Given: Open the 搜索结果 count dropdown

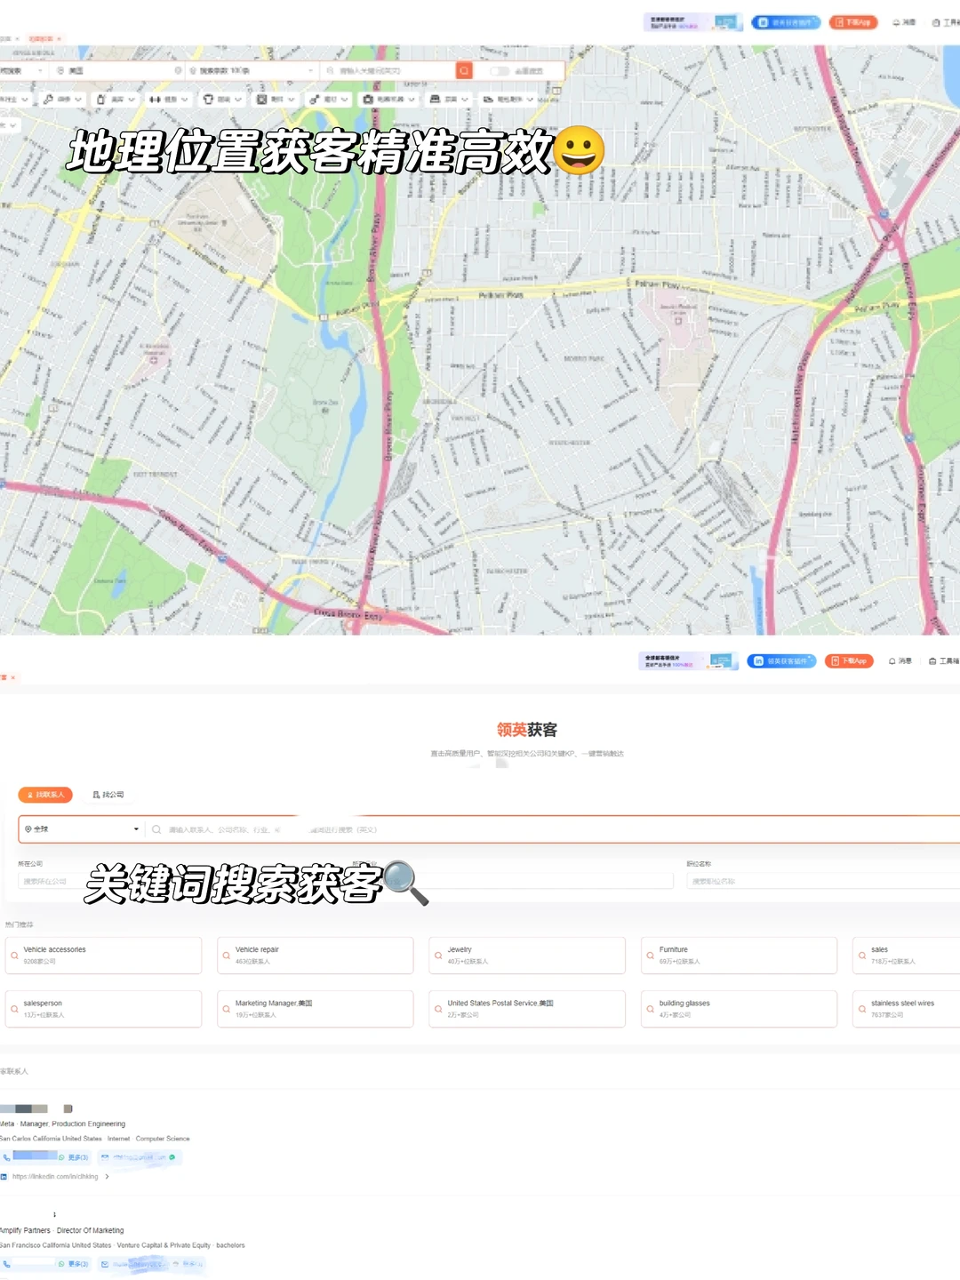Looking at the screenshot, I should (x=249, y=69).
